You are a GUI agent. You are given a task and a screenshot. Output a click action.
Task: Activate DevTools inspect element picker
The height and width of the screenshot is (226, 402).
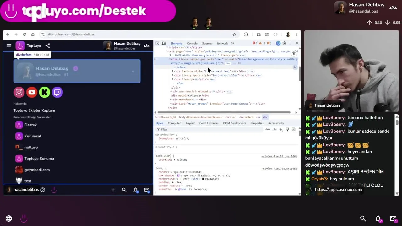coord(157,43)
